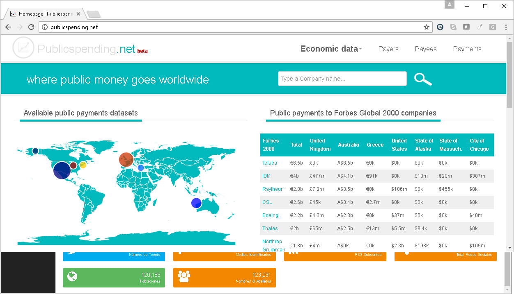514x294 pixels.
Task: Open the Payers menu item
Action: 388,49
